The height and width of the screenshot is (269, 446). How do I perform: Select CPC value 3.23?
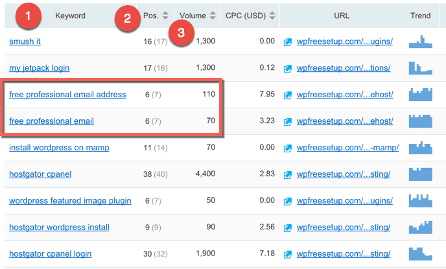(267, 121)
